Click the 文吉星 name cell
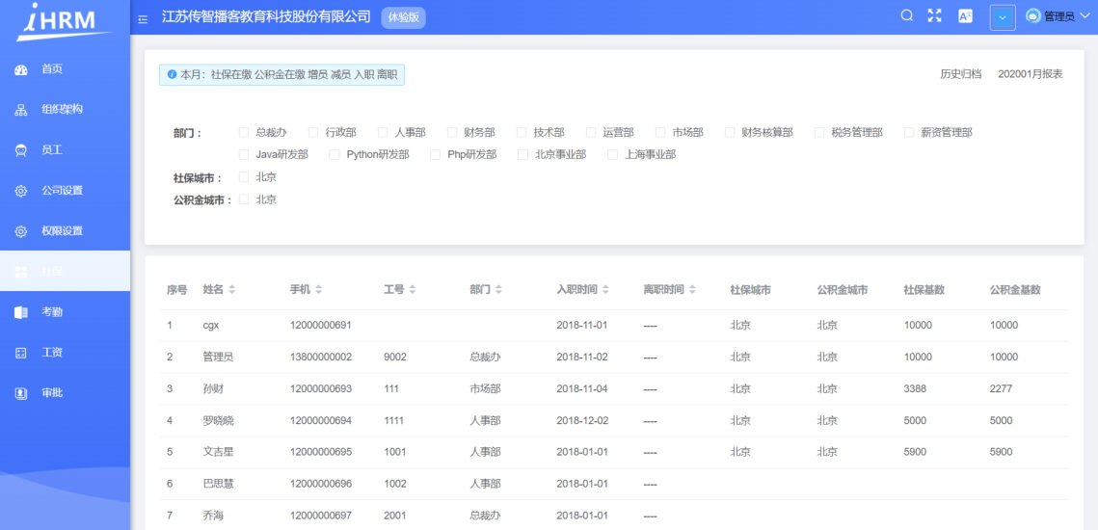The image size is (1098, 530). [218, 452]
